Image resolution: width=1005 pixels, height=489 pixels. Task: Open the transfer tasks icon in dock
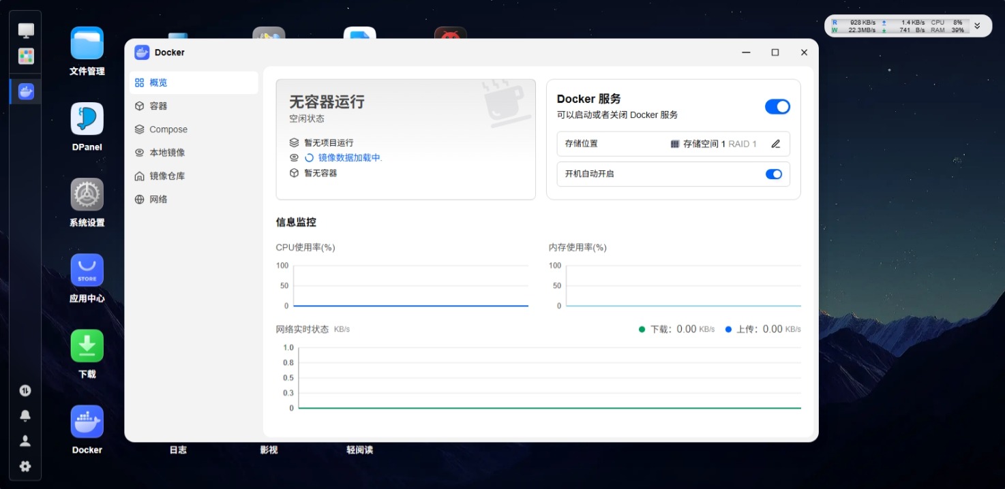click(x=25, y=390)
